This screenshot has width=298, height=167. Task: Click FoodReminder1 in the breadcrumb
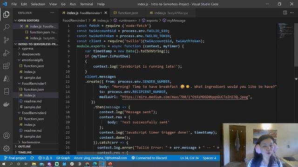pos(74,20)
